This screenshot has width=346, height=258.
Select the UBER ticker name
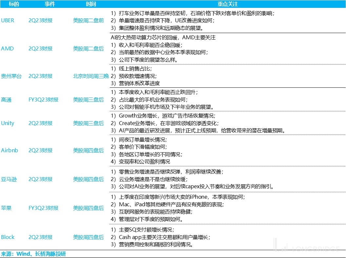click(8, 20)
